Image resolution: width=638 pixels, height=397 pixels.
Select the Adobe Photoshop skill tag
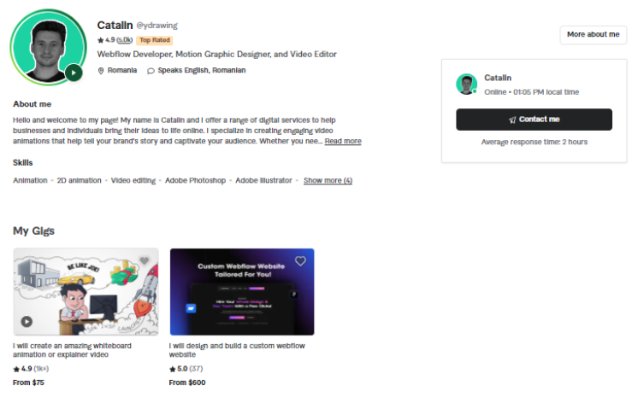(x=195, y=180)
